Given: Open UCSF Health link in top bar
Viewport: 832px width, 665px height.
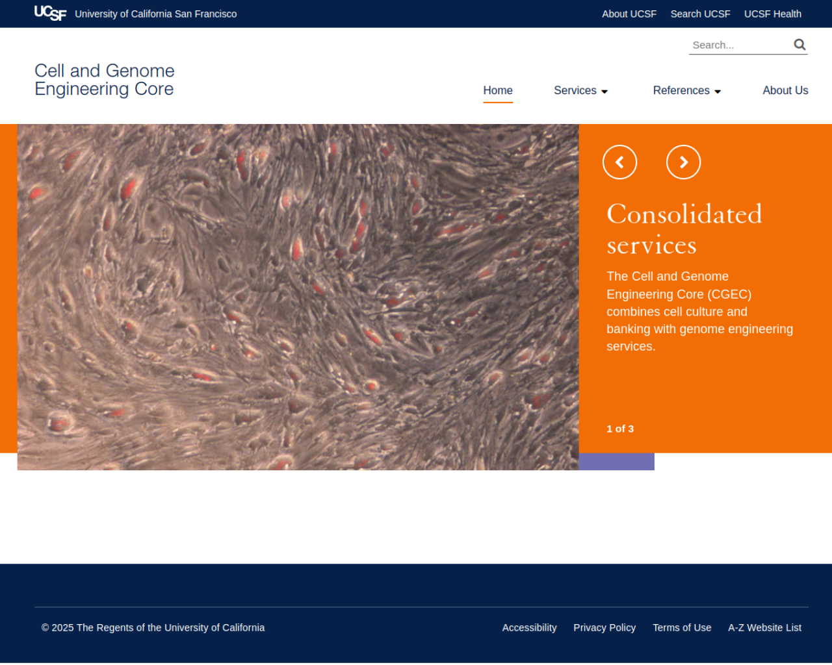Looking at the screenshot, I should click(772, 14).
